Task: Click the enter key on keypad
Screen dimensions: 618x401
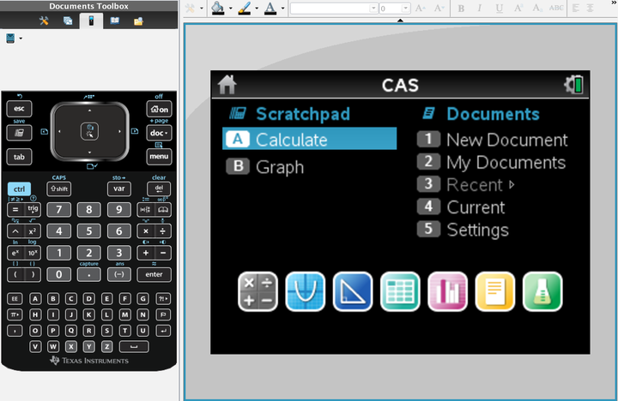Action: pyautogui.click(x=154, y=274)
